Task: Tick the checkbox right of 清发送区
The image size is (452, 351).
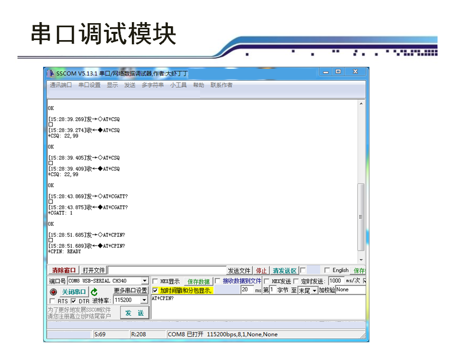Action: [x=303, y=270]
